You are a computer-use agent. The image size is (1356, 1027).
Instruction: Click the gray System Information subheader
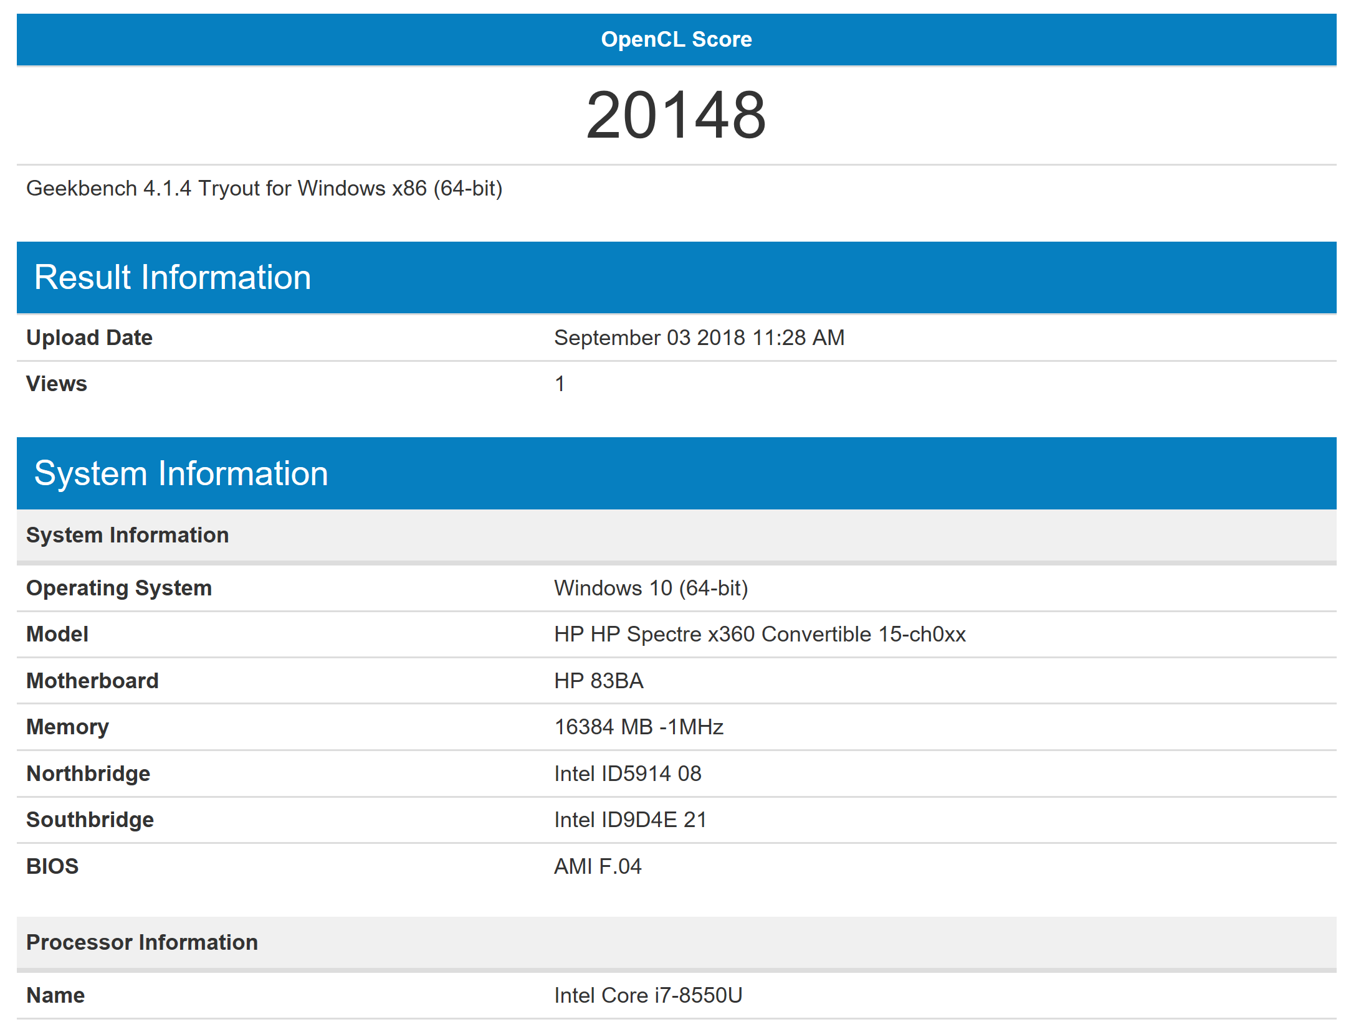676,536
